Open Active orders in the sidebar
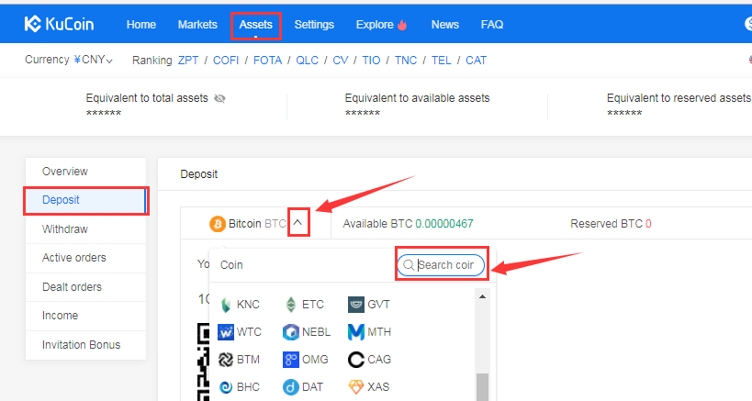 [85, 258]
